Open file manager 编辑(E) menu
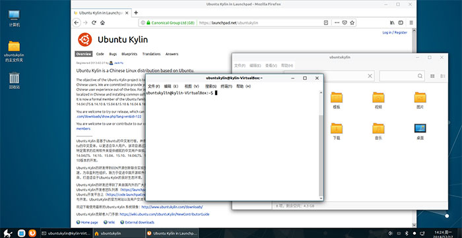 coord(255,66)
